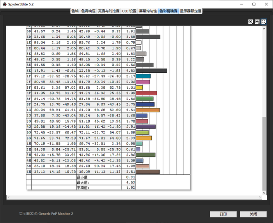273x223 pixels.
Task: Open the 色调响应 tab
Action: (88, 11)
